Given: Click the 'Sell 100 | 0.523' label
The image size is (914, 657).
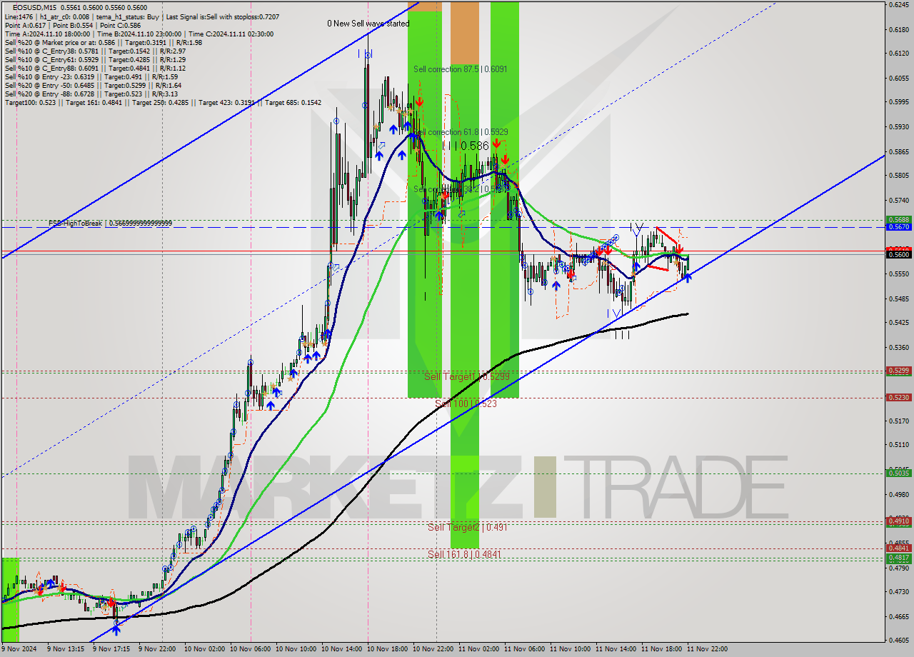Looking at the screenshot, I should pyautogui.click(x=466, y=403).
